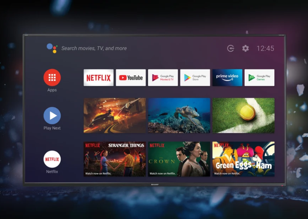Open the Stranger Things card
Viewport: 308px width, 219px height.
coord(115,159)
